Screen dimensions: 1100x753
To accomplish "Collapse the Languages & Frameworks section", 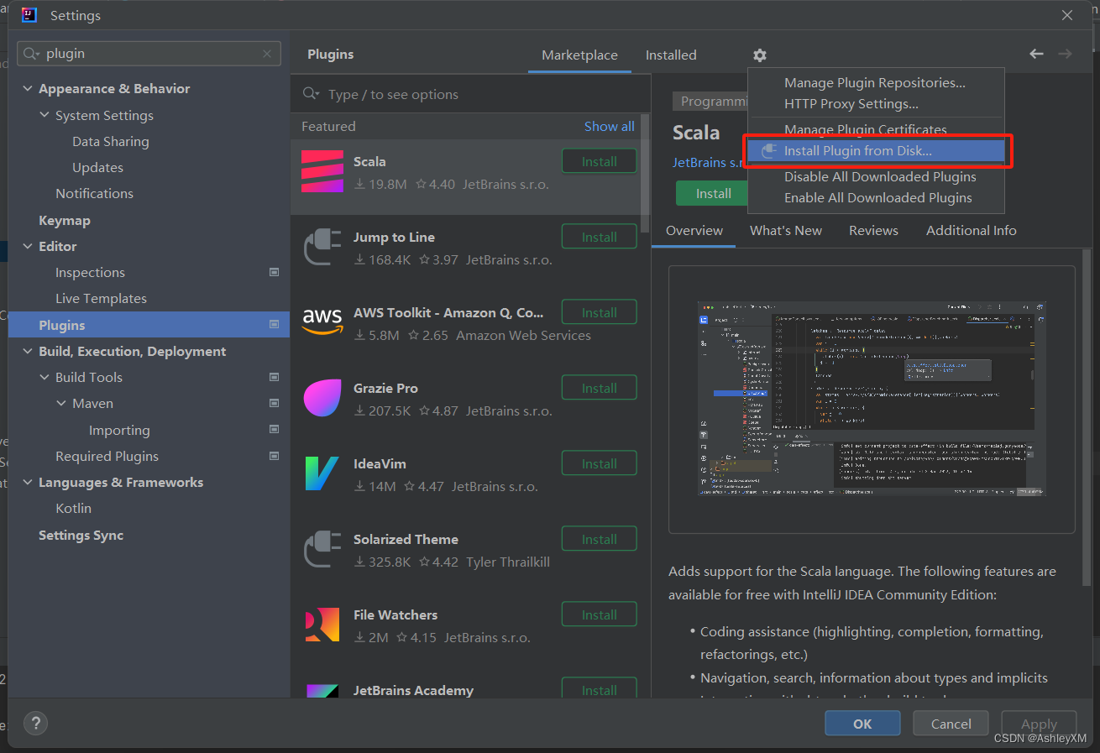I will tap(28, 482).
